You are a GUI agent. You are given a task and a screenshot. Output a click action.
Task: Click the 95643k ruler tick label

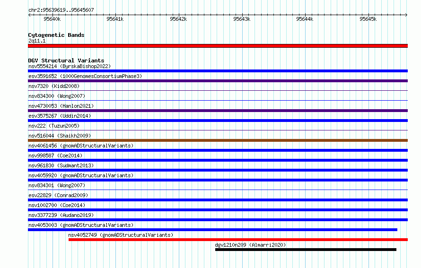242,19
